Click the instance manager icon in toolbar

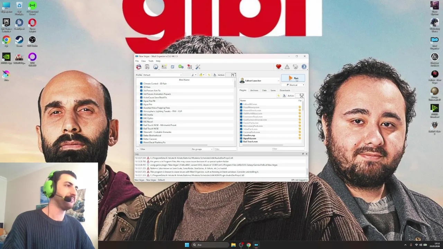click(x=138, y=67)
